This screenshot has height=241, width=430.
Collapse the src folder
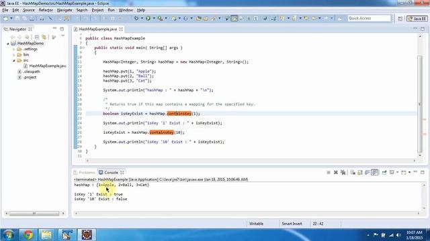click(13, 60)
